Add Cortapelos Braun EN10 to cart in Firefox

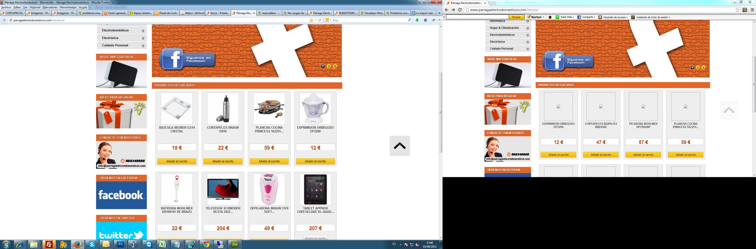223,161
